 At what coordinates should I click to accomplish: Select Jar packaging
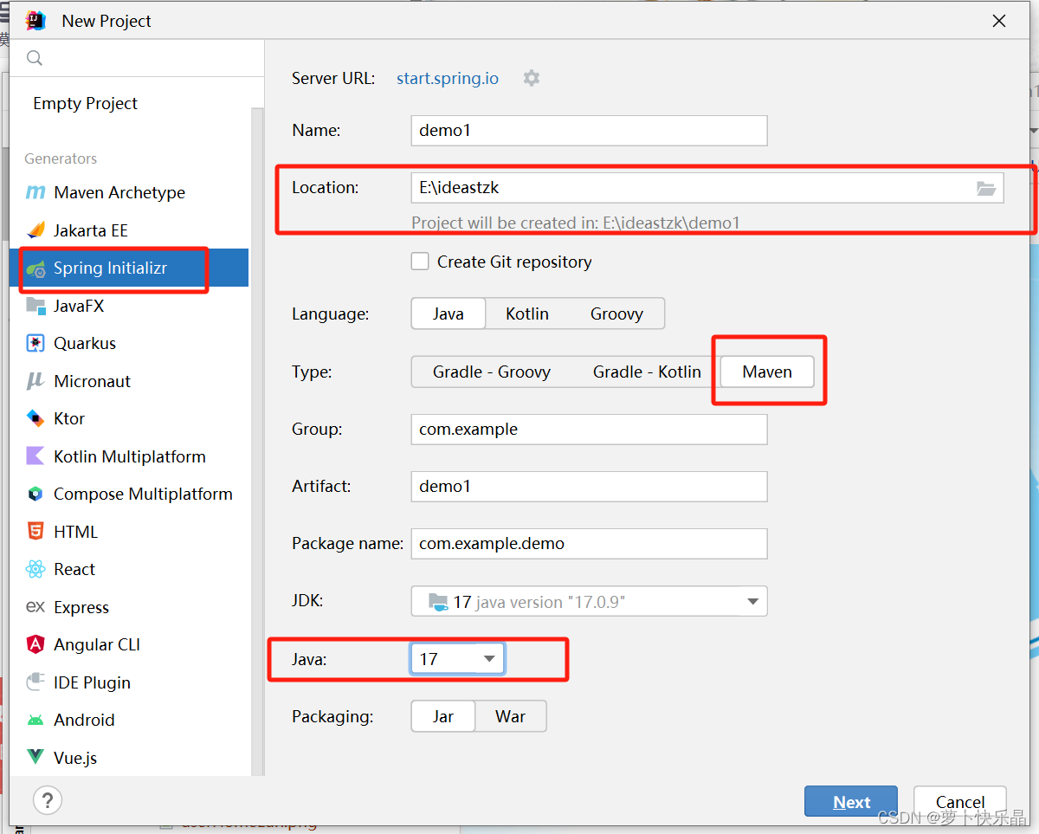443,717
